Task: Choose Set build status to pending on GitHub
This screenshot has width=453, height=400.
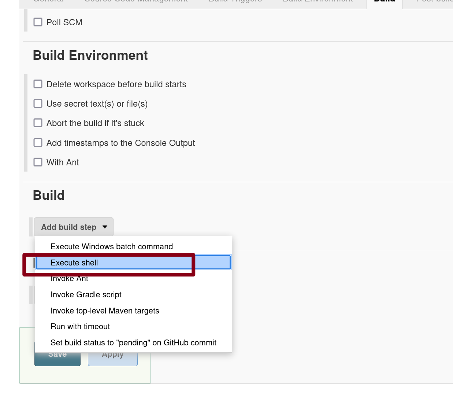Action: (x=133, y=343)
